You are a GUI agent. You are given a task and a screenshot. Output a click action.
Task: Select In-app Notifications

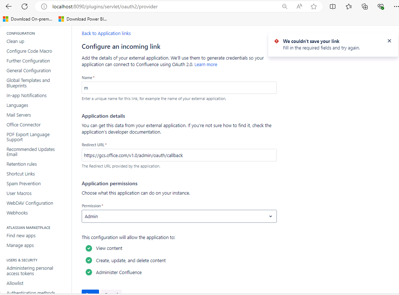tap(27, 96)
